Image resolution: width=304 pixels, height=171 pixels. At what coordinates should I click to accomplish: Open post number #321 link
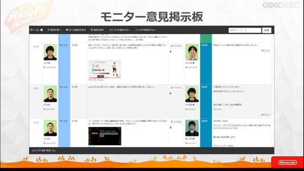[x=36, y=88]
